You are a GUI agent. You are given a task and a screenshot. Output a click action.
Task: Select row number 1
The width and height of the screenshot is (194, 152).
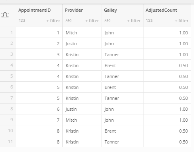pyautogui.click(x=8, y=32)
